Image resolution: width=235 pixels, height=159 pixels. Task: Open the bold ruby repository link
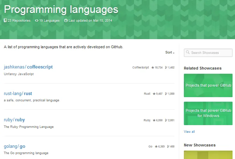[x=20, y=120]
